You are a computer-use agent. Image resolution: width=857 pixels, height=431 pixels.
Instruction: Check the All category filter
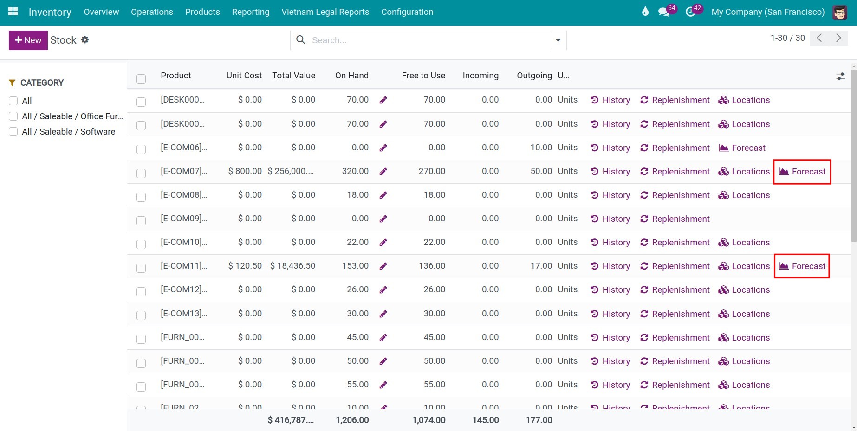click(x=13, y=101)
